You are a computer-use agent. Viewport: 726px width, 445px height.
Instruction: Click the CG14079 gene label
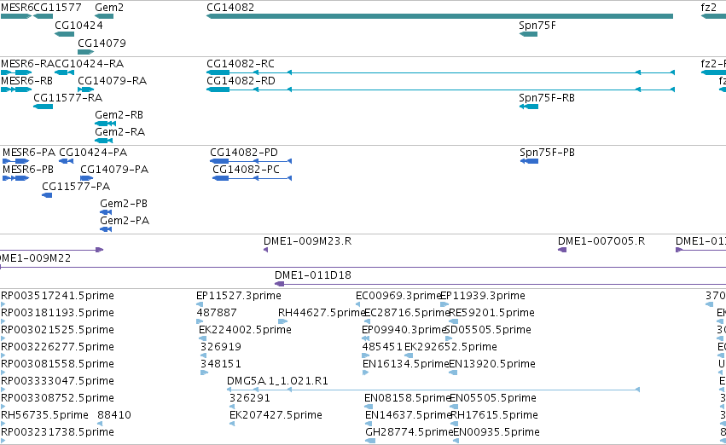click(102, 43)
